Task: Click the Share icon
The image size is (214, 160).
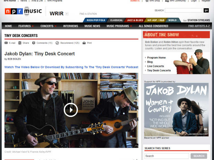Action: point(20,43)
